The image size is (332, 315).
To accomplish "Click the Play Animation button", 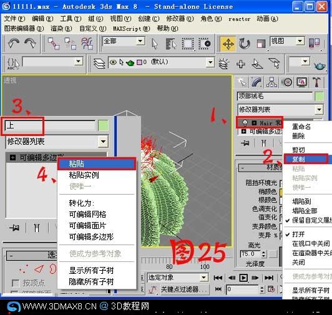I will (x=243, y=278).
